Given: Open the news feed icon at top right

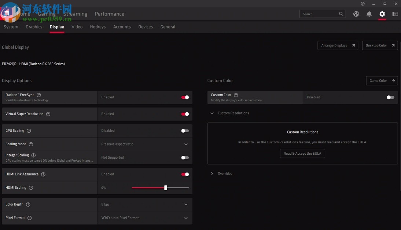Looking at the screenshot, I should 395,14.
